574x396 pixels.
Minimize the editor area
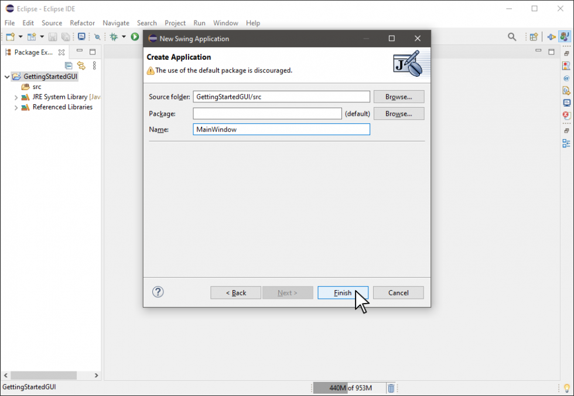(538, 50)
